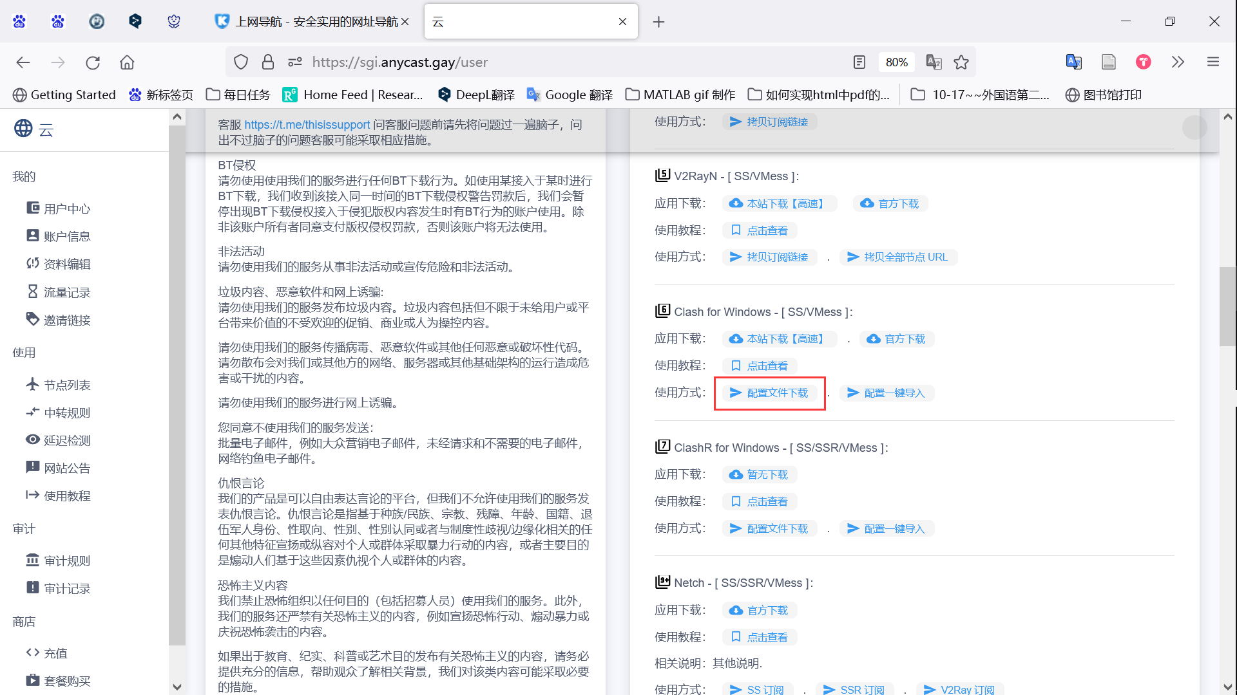
Task: Click the 80% zoom level indicator
Action: tap(896, 62)
